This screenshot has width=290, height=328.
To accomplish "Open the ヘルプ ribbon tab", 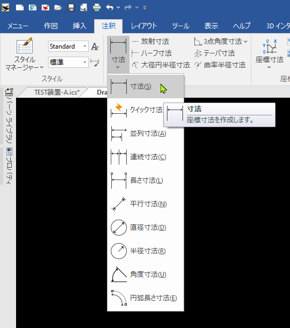I will tap(242, 26).
